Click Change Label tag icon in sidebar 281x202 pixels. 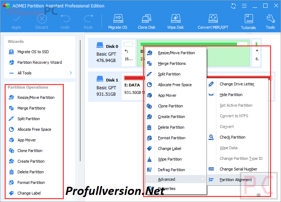[11, 193]
